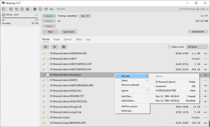Toggle the sidebar panel icon

tap(4, 9)
